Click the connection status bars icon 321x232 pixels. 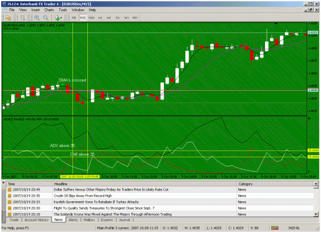(275, 228)
